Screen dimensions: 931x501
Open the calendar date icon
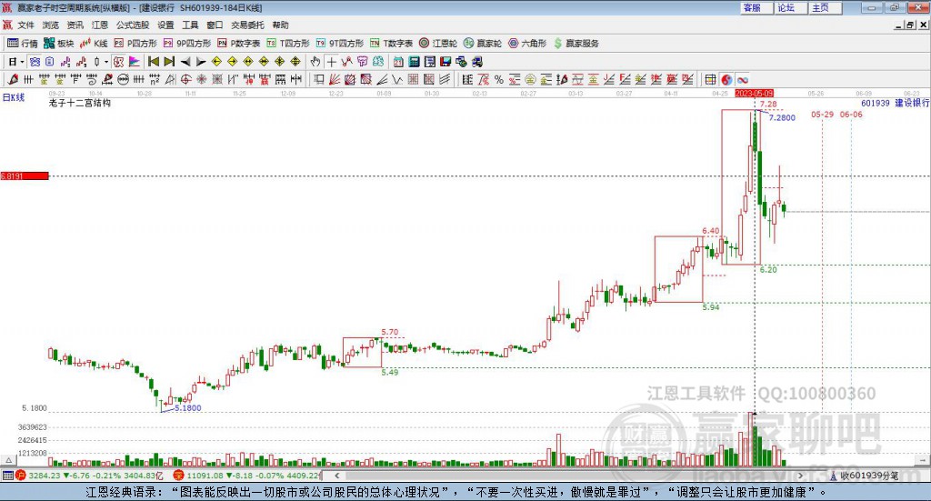398,62
